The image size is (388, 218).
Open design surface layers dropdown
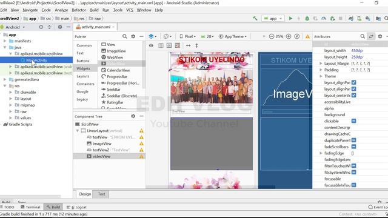click(153, 36)
